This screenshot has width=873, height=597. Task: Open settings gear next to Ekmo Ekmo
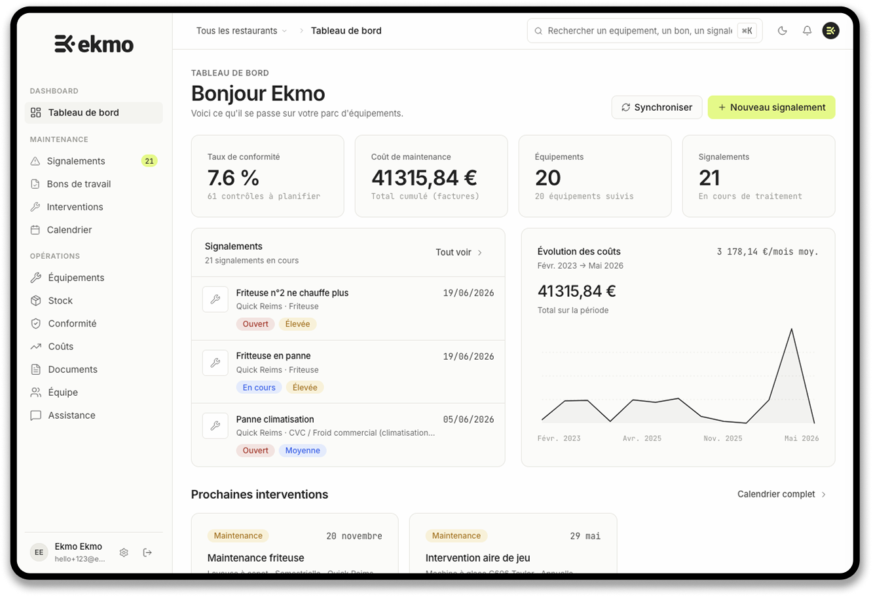click(124, 552)
